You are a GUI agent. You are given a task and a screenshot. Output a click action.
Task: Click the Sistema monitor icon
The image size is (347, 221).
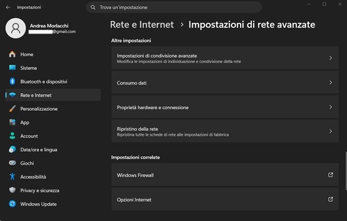click(13, 68)
